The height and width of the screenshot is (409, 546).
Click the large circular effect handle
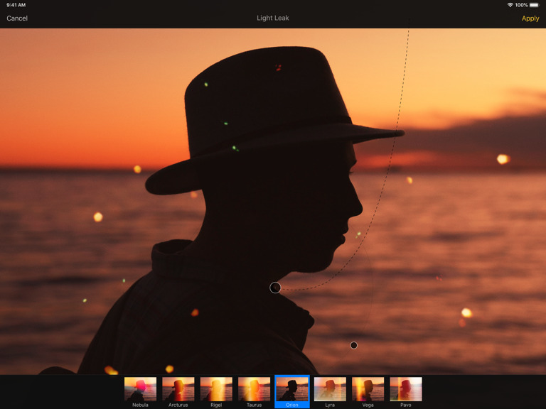275,288
